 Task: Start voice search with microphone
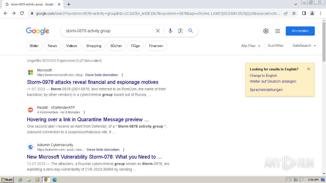click(170, 31)
